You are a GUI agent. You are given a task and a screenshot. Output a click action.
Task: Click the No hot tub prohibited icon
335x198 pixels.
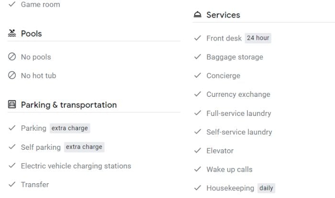12,75
